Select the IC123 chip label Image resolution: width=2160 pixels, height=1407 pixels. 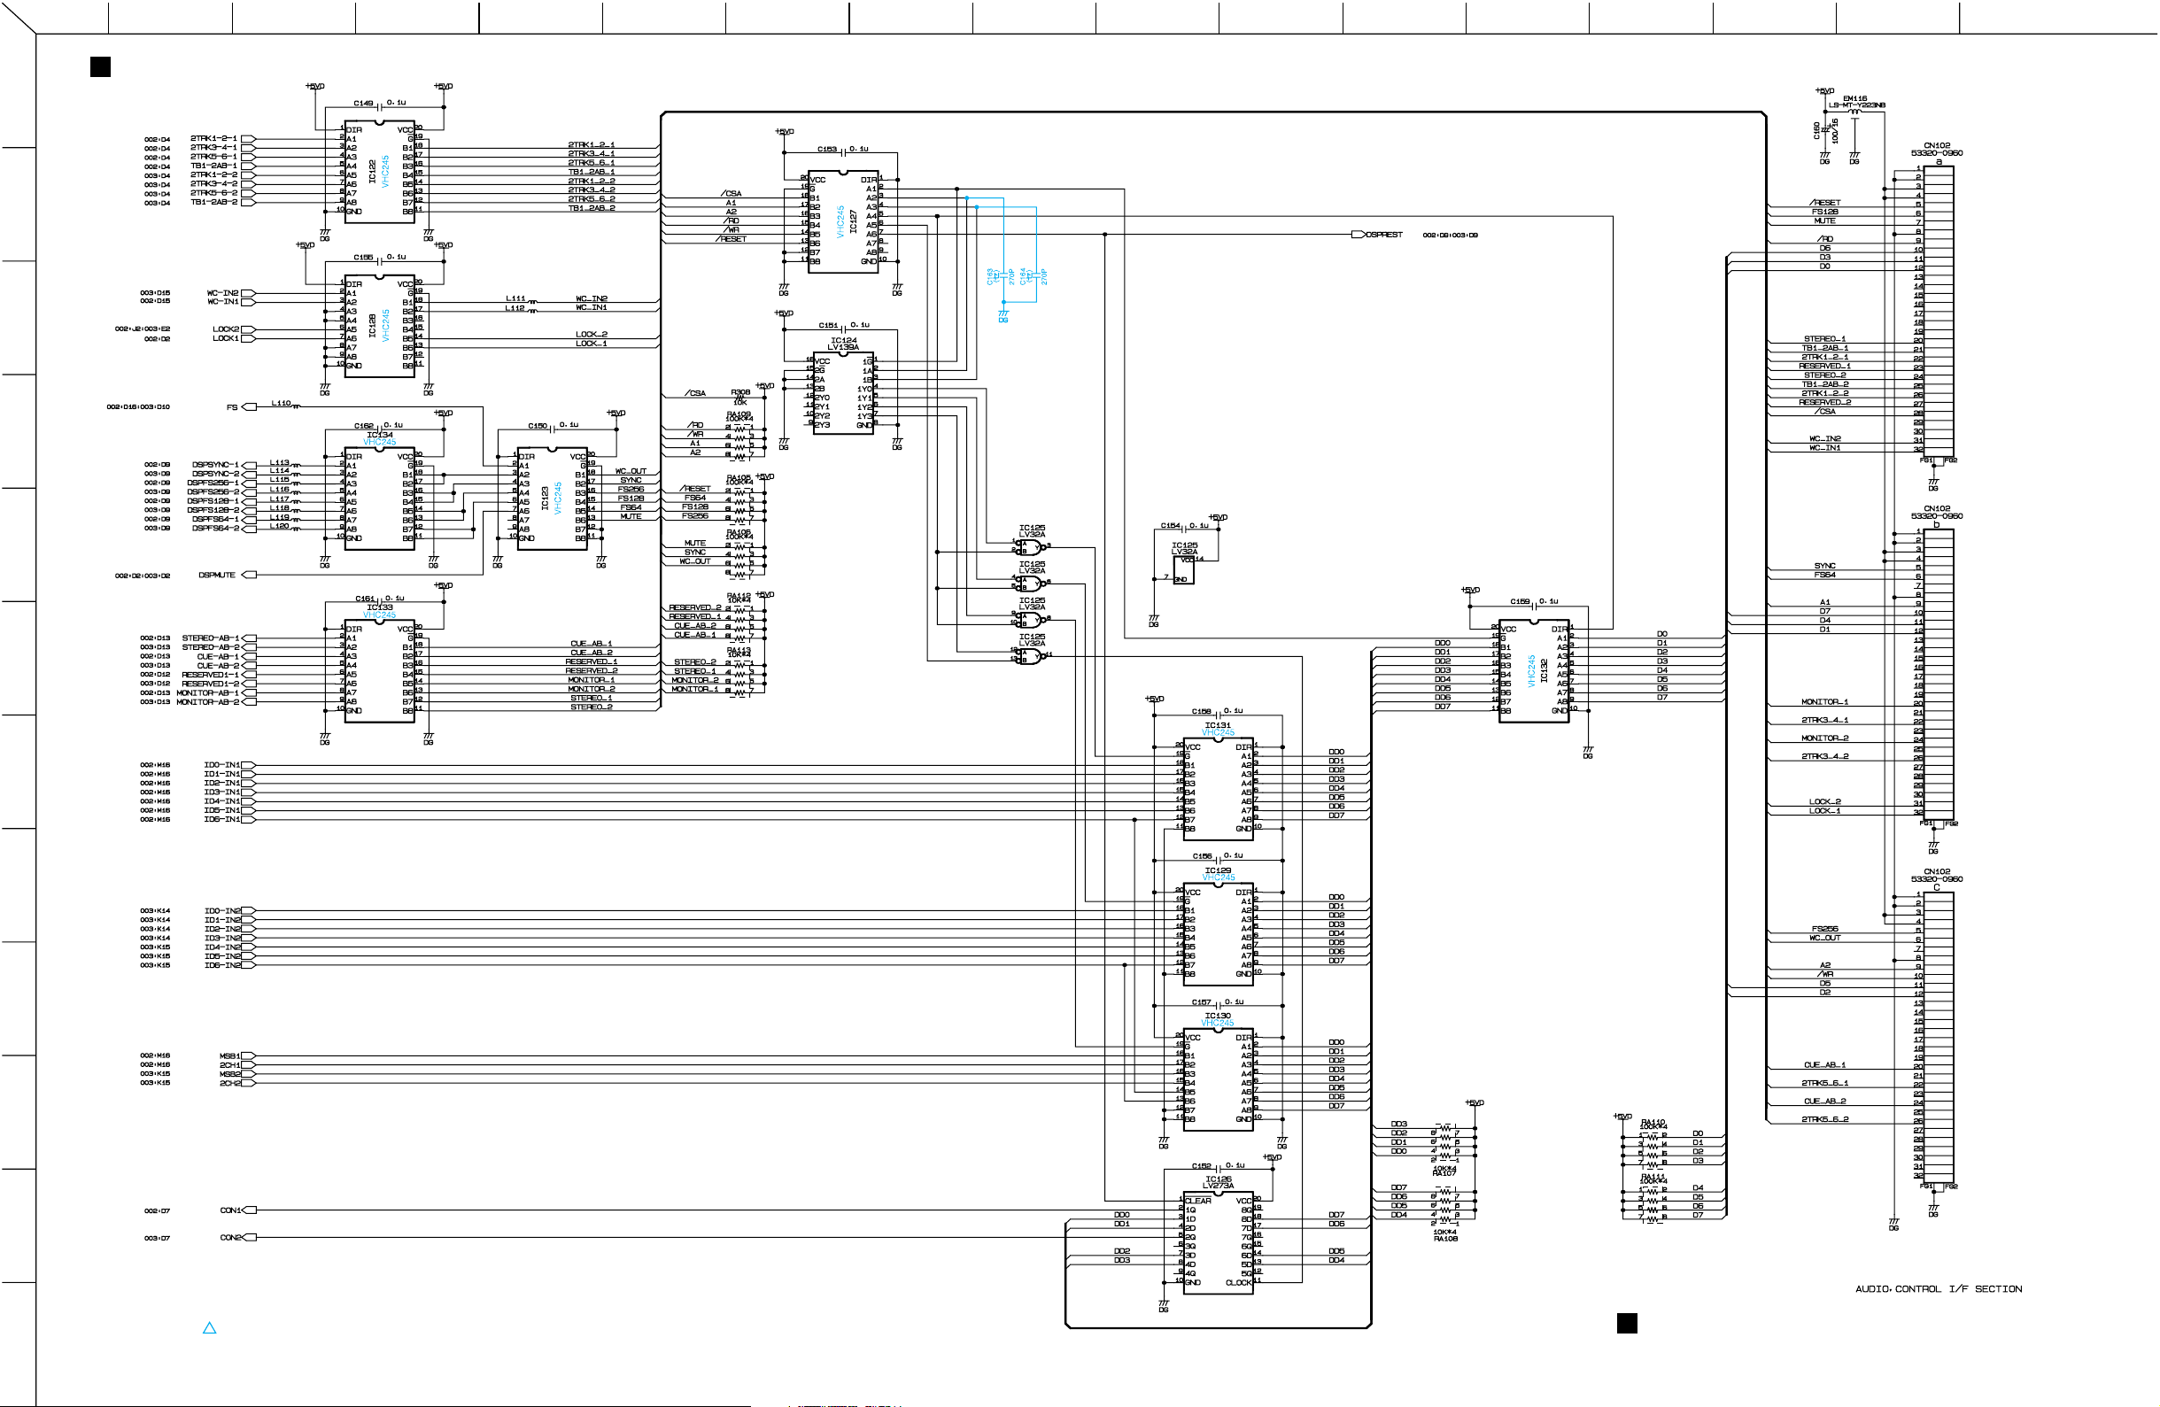coord(545,497)
